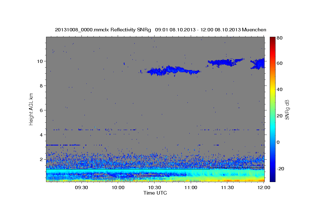Click the 10:30 time tick label
The width and height of the screenshot is (327, 218).
pyautogui.click(x=155, y=187)
